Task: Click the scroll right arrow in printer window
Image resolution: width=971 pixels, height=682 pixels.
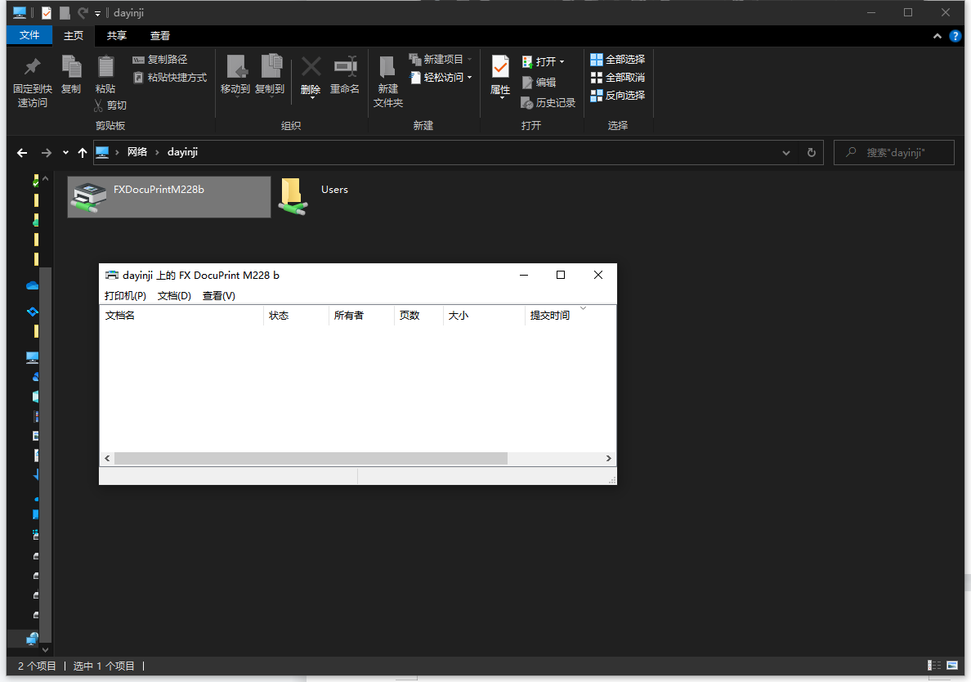Action: [608, 459]
